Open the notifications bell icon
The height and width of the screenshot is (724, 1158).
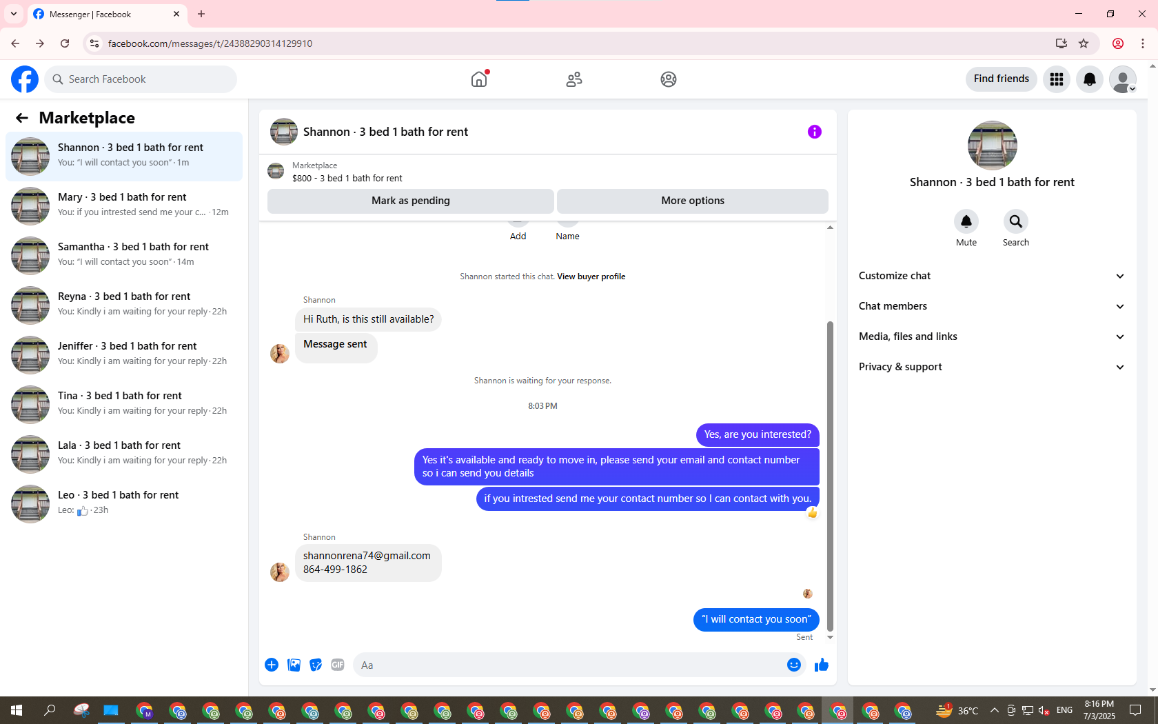click(1090, 79)
